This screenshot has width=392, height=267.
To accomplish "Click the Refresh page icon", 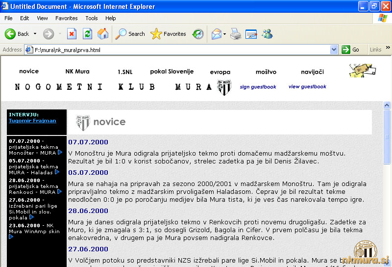I will 87,34.
